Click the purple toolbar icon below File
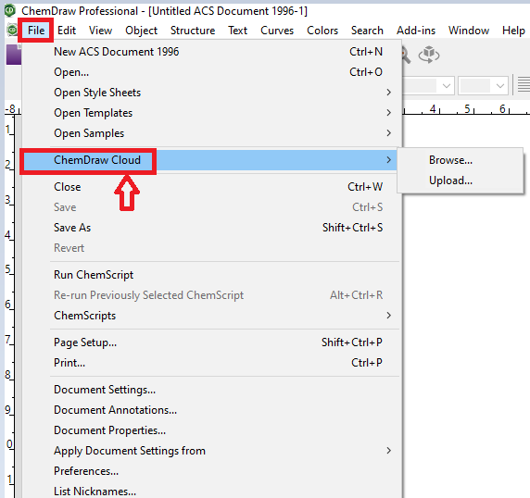The width and height of the screenshot is (530, 498). tap(14, 55)
